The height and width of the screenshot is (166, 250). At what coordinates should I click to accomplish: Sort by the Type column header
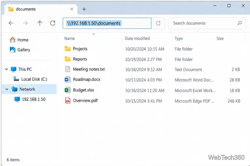point(179,39)
